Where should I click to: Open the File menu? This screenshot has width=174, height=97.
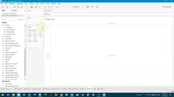(2, 4)
